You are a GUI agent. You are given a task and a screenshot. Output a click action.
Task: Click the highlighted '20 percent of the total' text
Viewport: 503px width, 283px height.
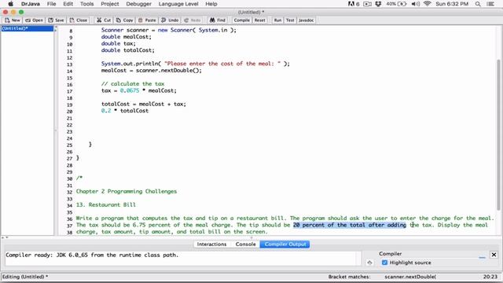tap(350, 225)
